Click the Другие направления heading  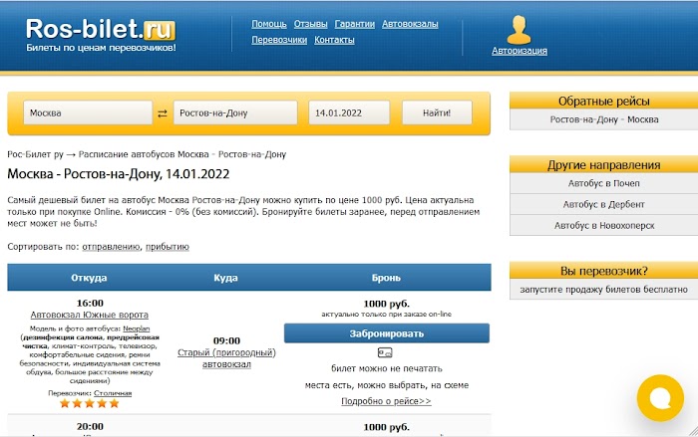(x=604, y=165)
